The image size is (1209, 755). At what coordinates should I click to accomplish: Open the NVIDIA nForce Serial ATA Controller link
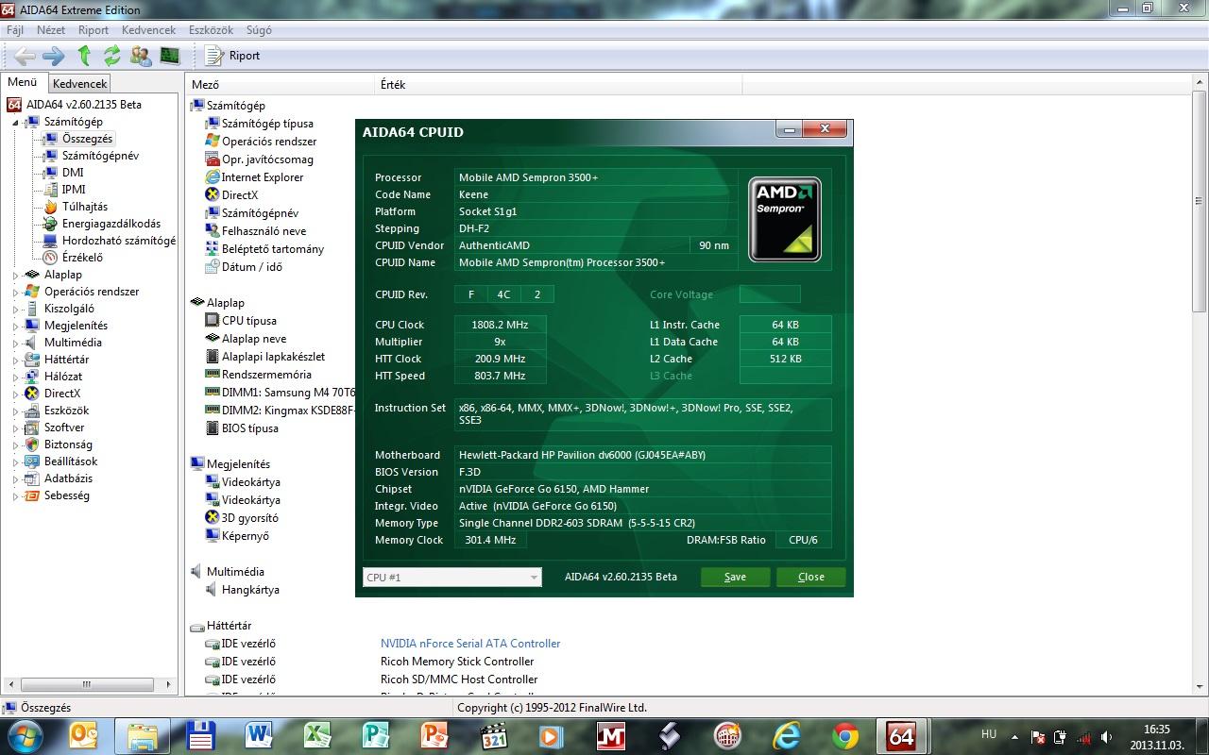tap(470, 644)
